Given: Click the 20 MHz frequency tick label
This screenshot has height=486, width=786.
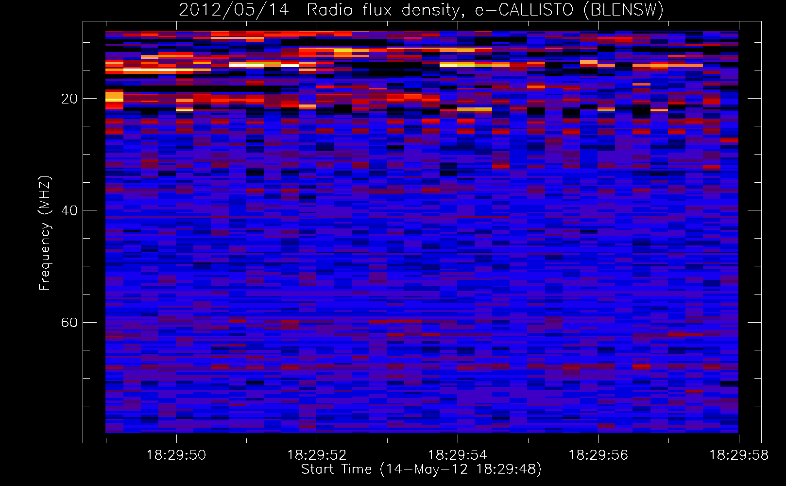Looking at the screenshot, I should pos(69,99).
